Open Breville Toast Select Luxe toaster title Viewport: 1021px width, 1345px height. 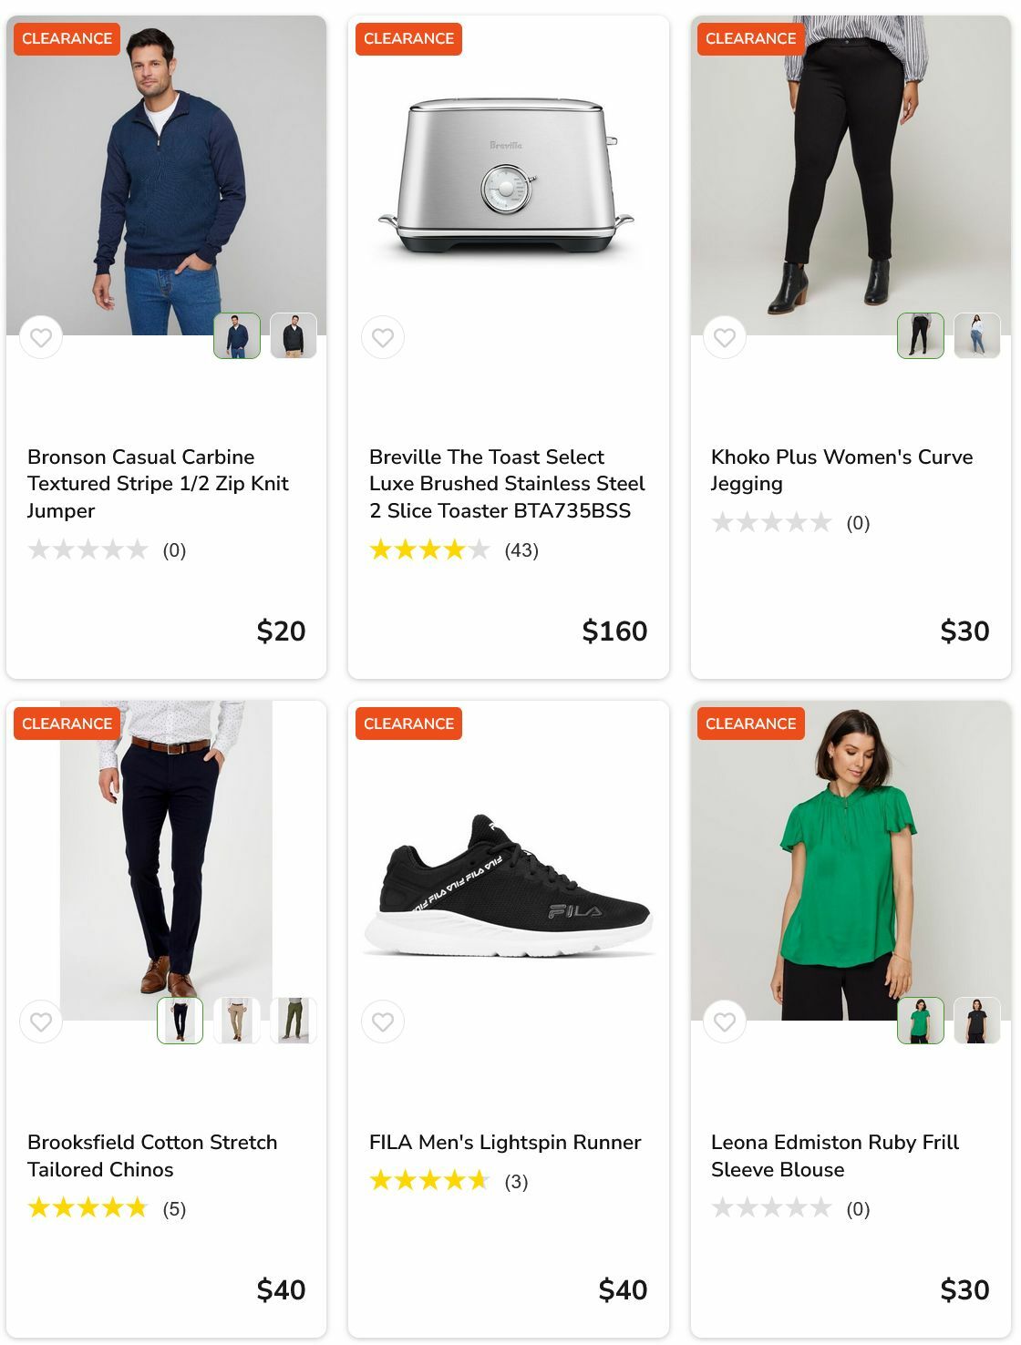[x=506, y=483]
